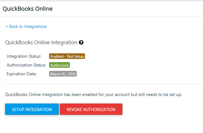Screen dimensions: 203x133
Task: Click the Authorization Status label
Action: coord(26,65)
